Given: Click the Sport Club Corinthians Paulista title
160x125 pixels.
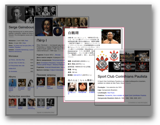Looking at the screenshot, I should [x=122, y=76].
